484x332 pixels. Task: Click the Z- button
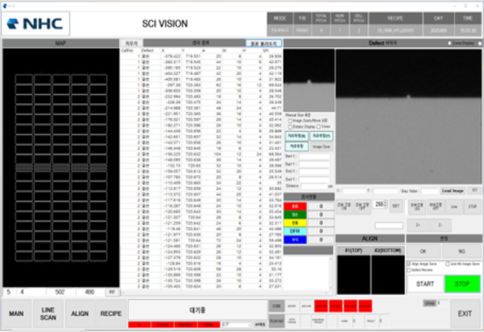(440, 225)
